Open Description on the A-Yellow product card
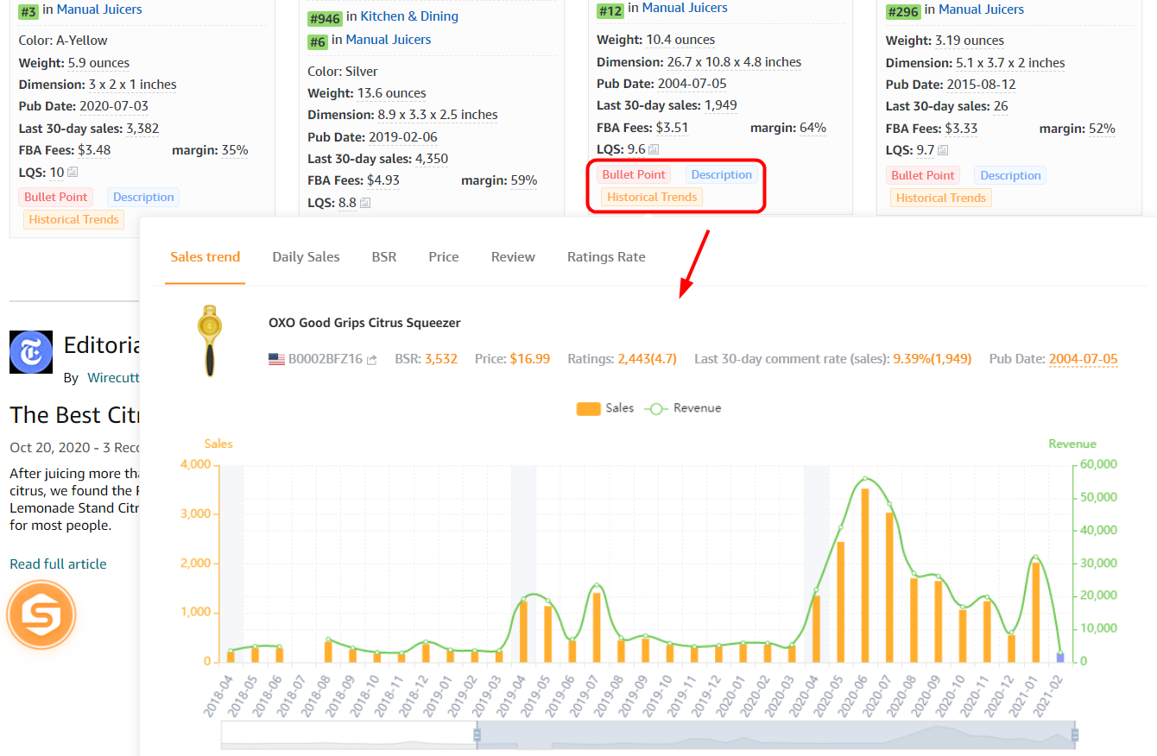Screen dimensions: 1157x756 (143, 197)
